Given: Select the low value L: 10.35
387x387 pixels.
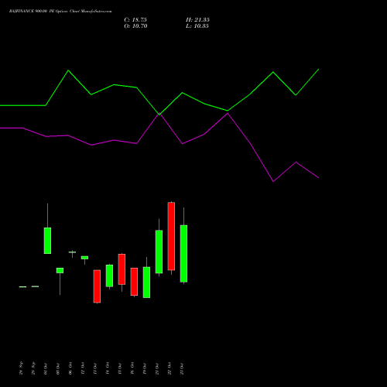Looking at the screenshot, I should point(197,26).
